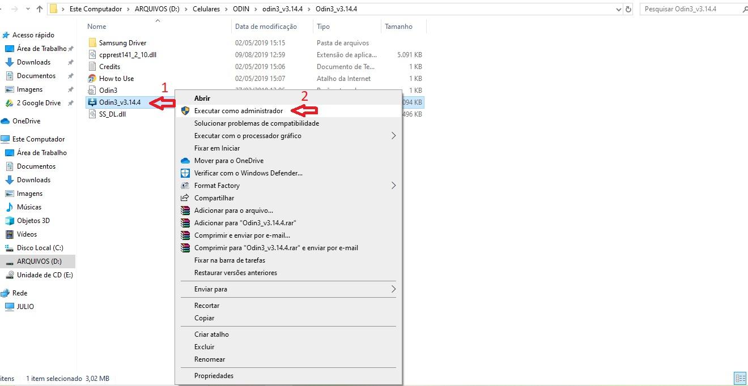The width and height of the screenshot is (748, 386).
Task: Choose Comprimir e enviar por e-mail...
Action: 288,235
